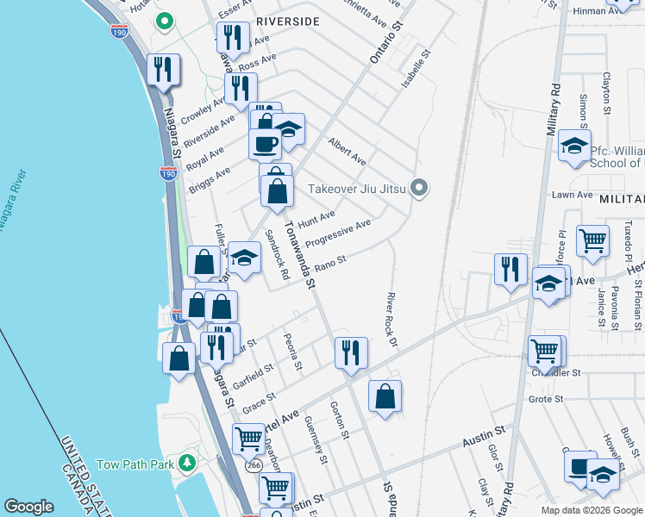Click the Niagara River label

(11, 200)
